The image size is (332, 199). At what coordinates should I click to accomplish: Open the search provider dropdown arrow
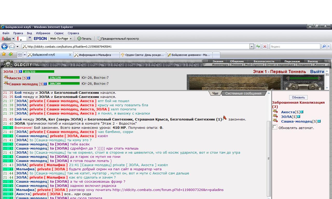(x=329, y=46)
